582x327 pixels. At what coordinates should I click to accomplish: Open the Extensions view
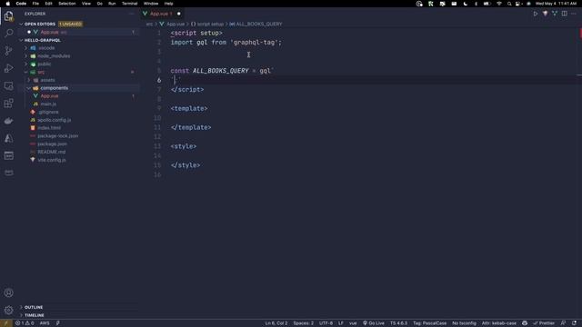click(x=8, y=104)
